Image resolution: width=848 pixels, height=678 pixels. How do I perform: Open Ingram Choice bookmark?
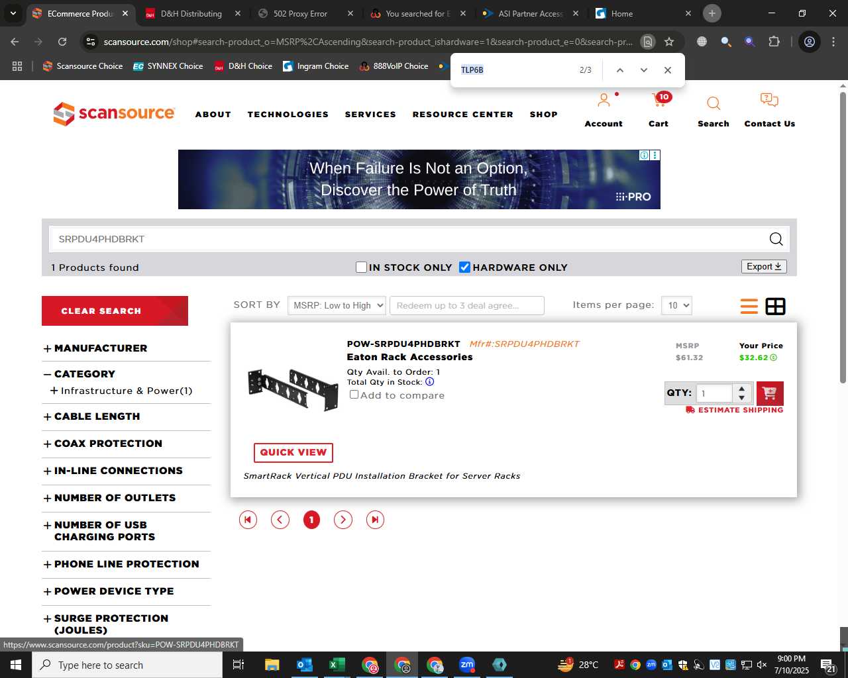click(x=315, y=66)
